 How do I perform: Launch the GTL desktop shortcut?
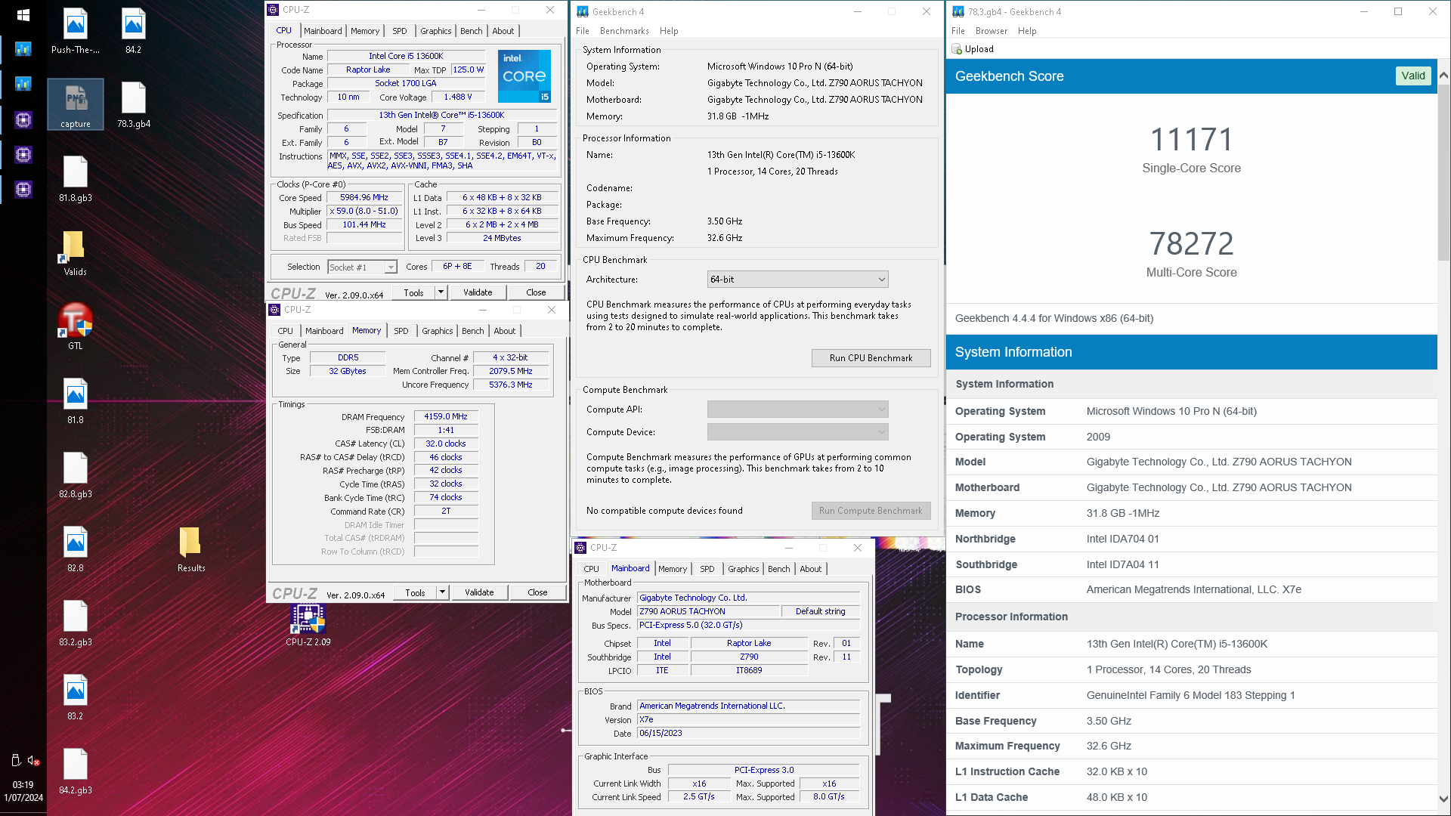(75, 326)
